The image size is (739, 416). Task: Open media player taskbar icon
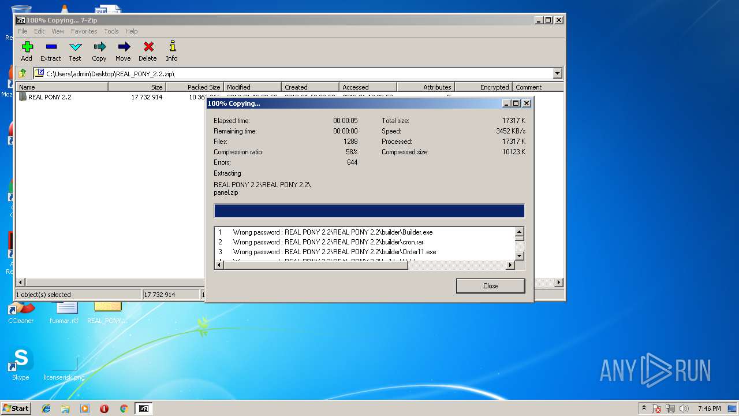pos(85,408)
